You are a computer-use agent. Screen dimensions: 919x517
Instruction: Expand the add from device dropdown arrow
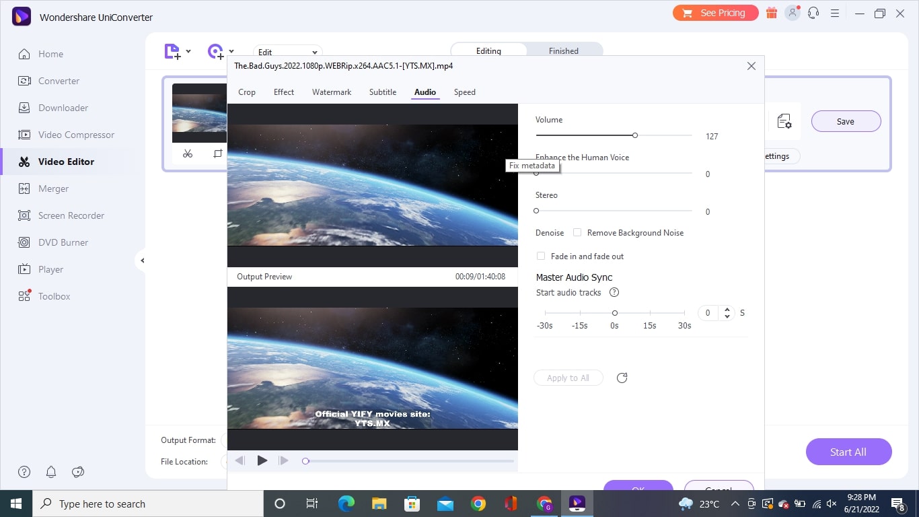click(231, 51)
